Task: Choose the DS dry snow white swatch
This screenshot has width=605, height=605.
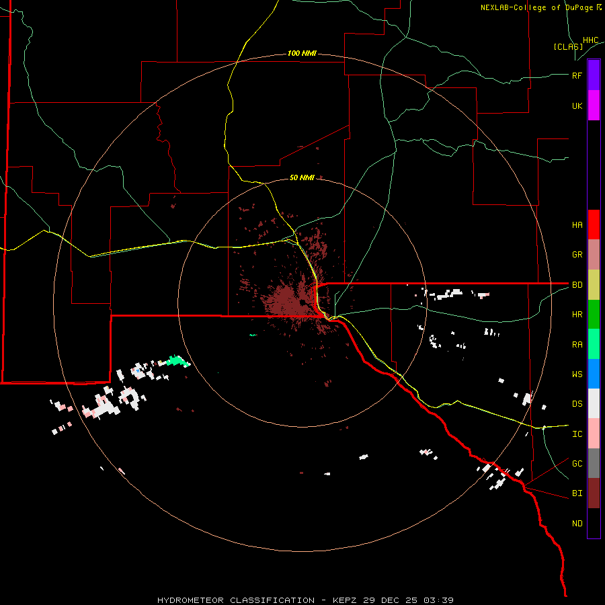Action: tap(594, 403)
